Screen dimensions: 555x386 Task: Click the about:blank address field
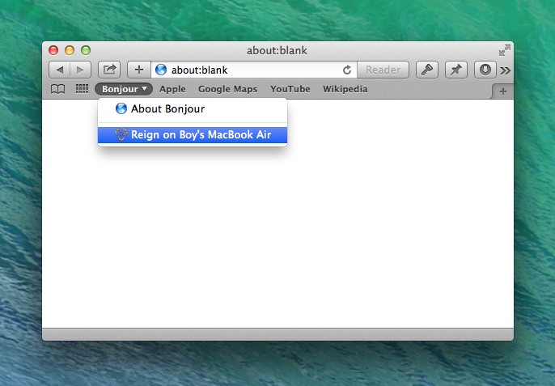(254, 70)
